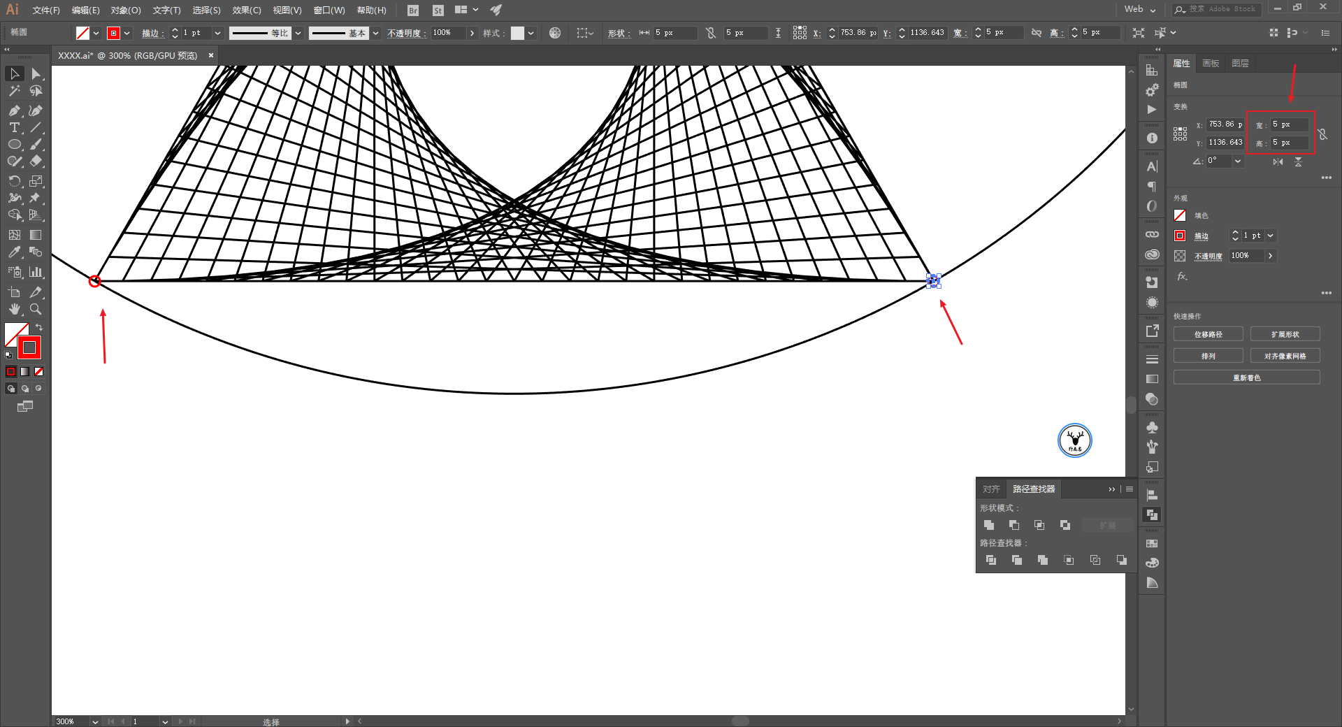Viewport: 1342px width, 727px height.
Task: Switch to the 图层 panel tab
Action: [x=1240, y=64]
